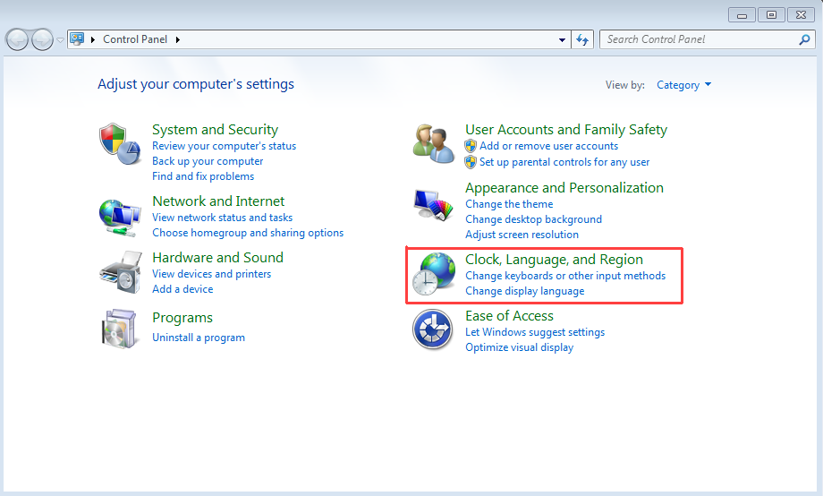The image size is (823, 496).
Task: Open Change display language link
Action: pos(524,291)
